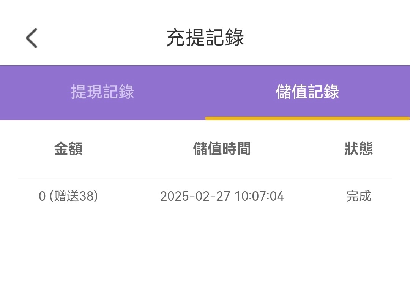
Task: Tap the 10:07:04 time value
Action: (259, 196)
